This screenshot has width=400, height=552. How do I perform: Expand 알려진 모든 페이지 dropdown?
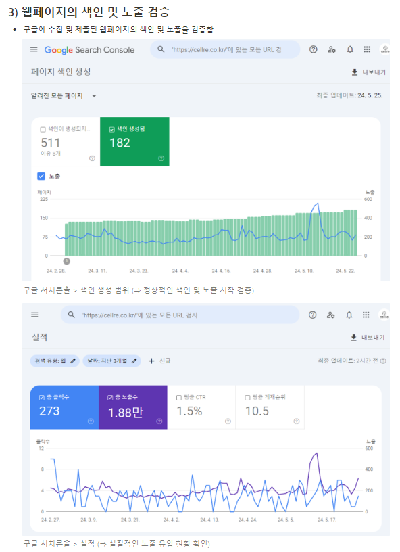(x=64, y=96)
